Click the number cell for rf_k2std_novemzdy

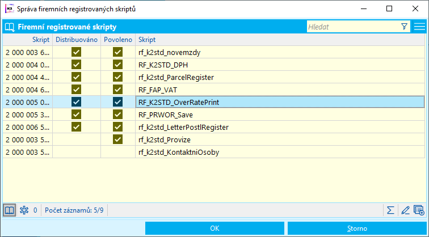tap(28, 52)
